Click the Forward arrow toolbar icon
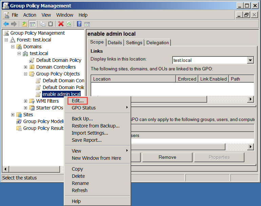Viewport: 261px width, 206px height. [14, 24]
